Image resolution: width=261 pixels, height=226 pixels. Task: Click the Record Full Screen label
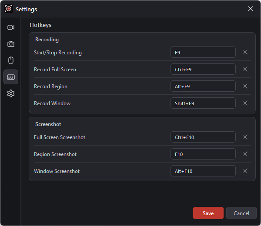[55, 70]
